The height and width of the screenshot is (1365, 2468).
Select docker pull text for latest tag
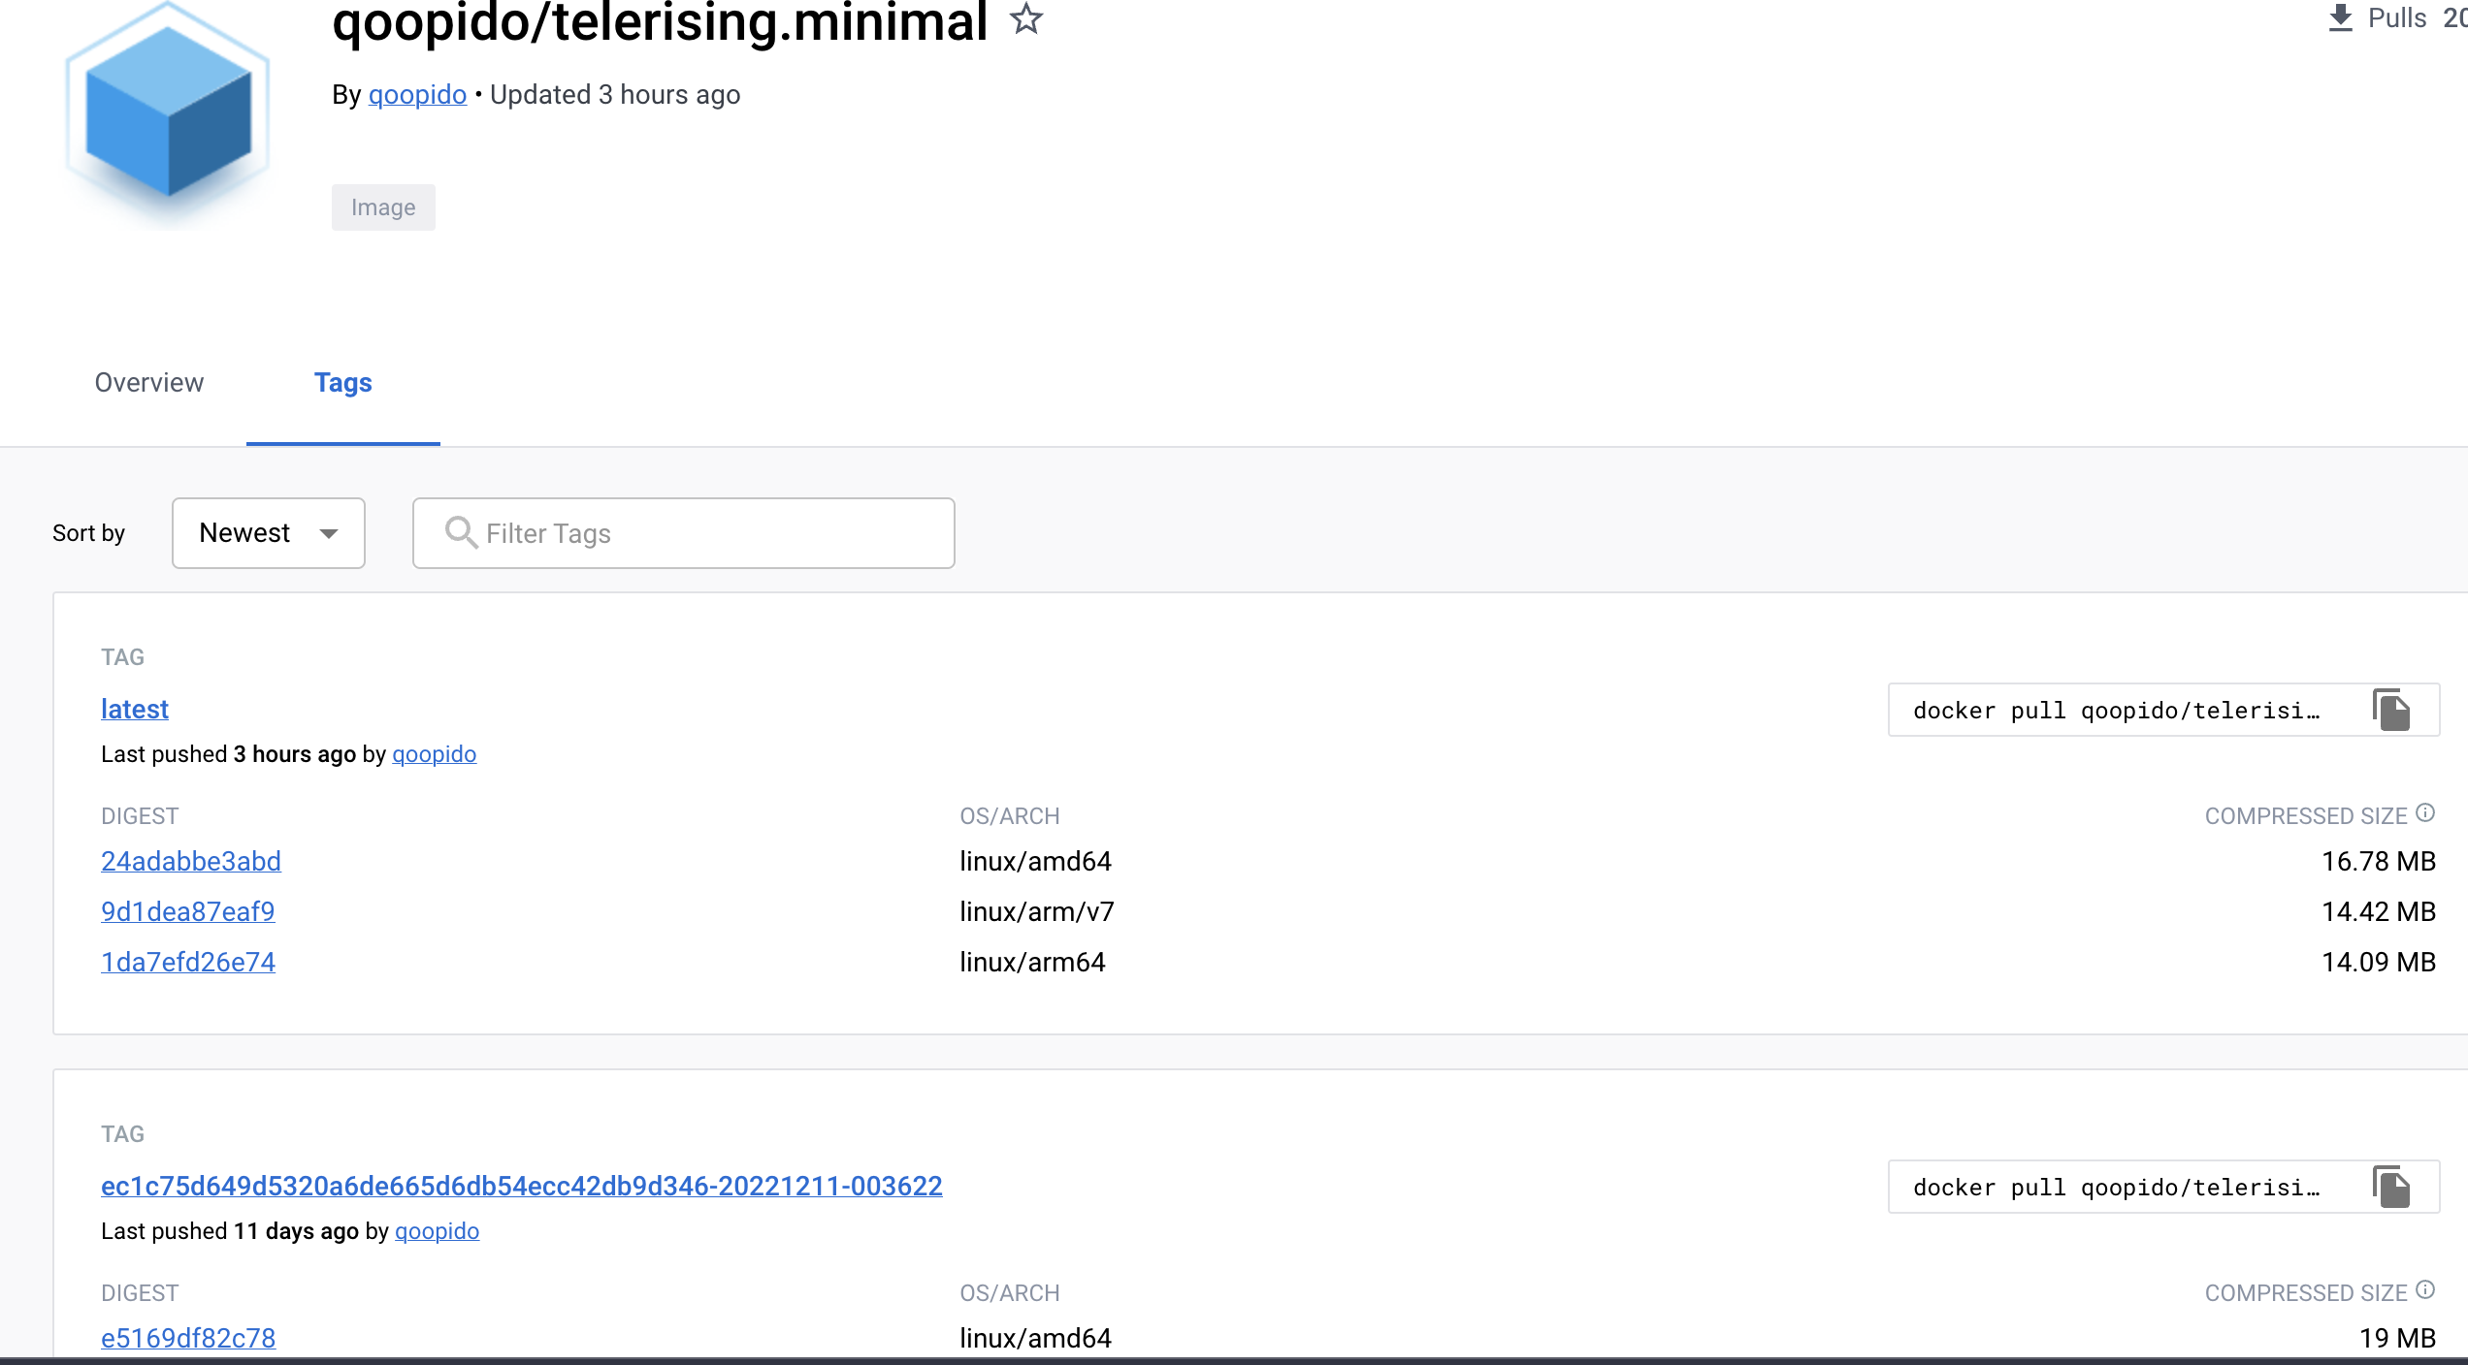[2117, 711]
